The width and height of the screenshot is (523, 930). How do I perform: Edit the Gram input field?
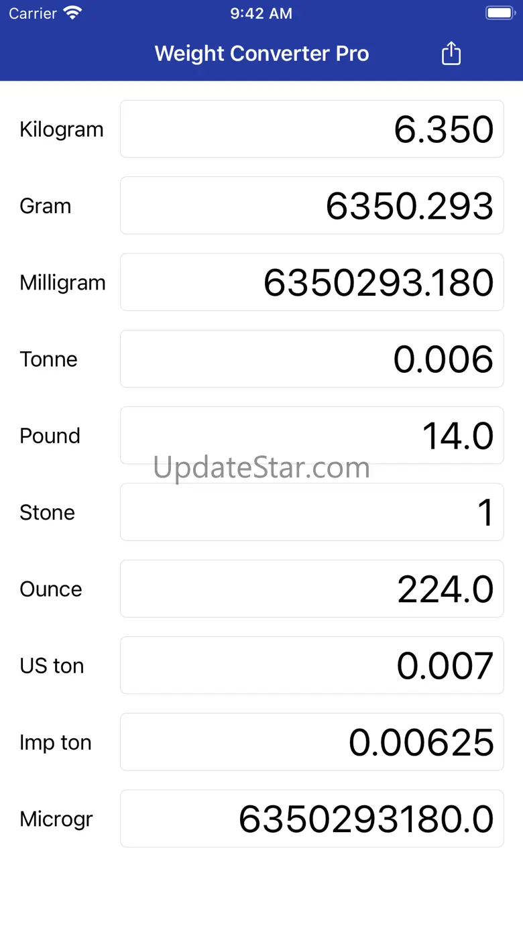[312, 205]
